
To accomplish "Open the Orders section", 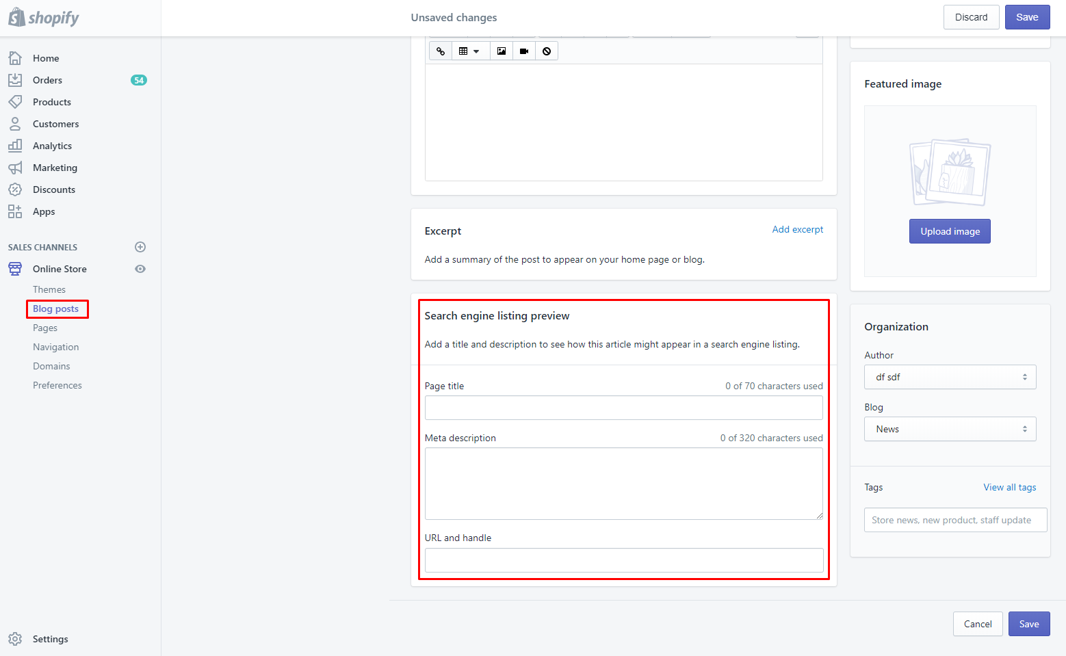I will [47, 80].
